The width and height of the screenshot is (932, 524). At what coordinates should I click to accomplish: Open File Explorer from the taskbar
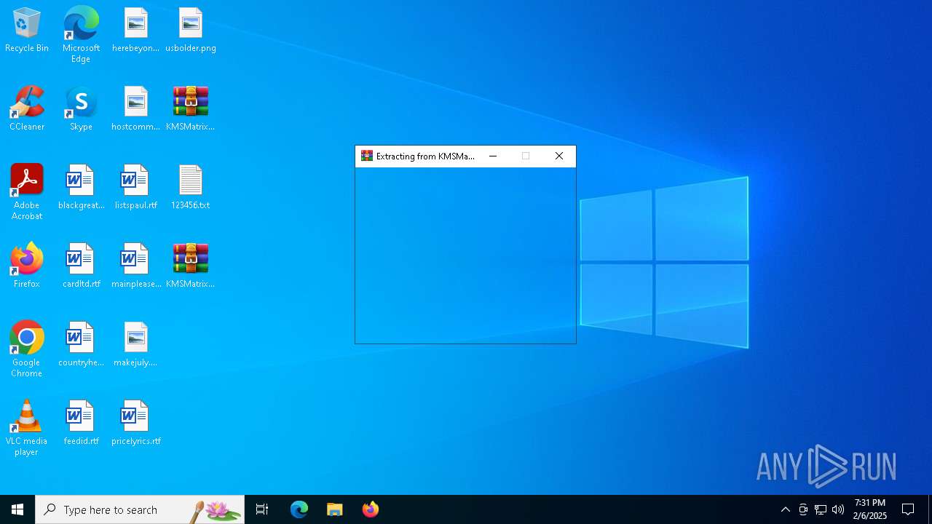tap(335, 509)
